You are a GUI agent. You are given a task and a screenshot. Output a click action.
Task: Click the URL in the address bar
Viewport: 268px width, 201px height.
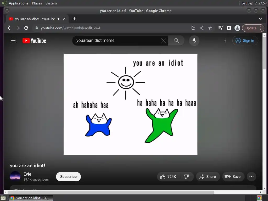(70, 28)
